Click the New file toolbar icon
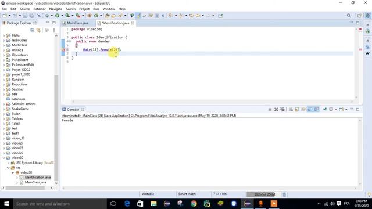The image size is (372, 209). click(5, 16)
